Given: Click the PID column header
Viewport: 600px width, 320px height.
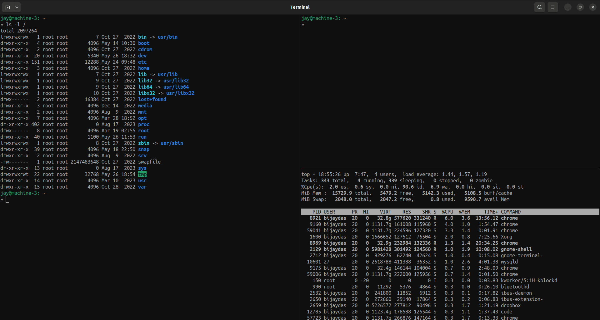Looking at the screenshot, I should pos(316,212).
